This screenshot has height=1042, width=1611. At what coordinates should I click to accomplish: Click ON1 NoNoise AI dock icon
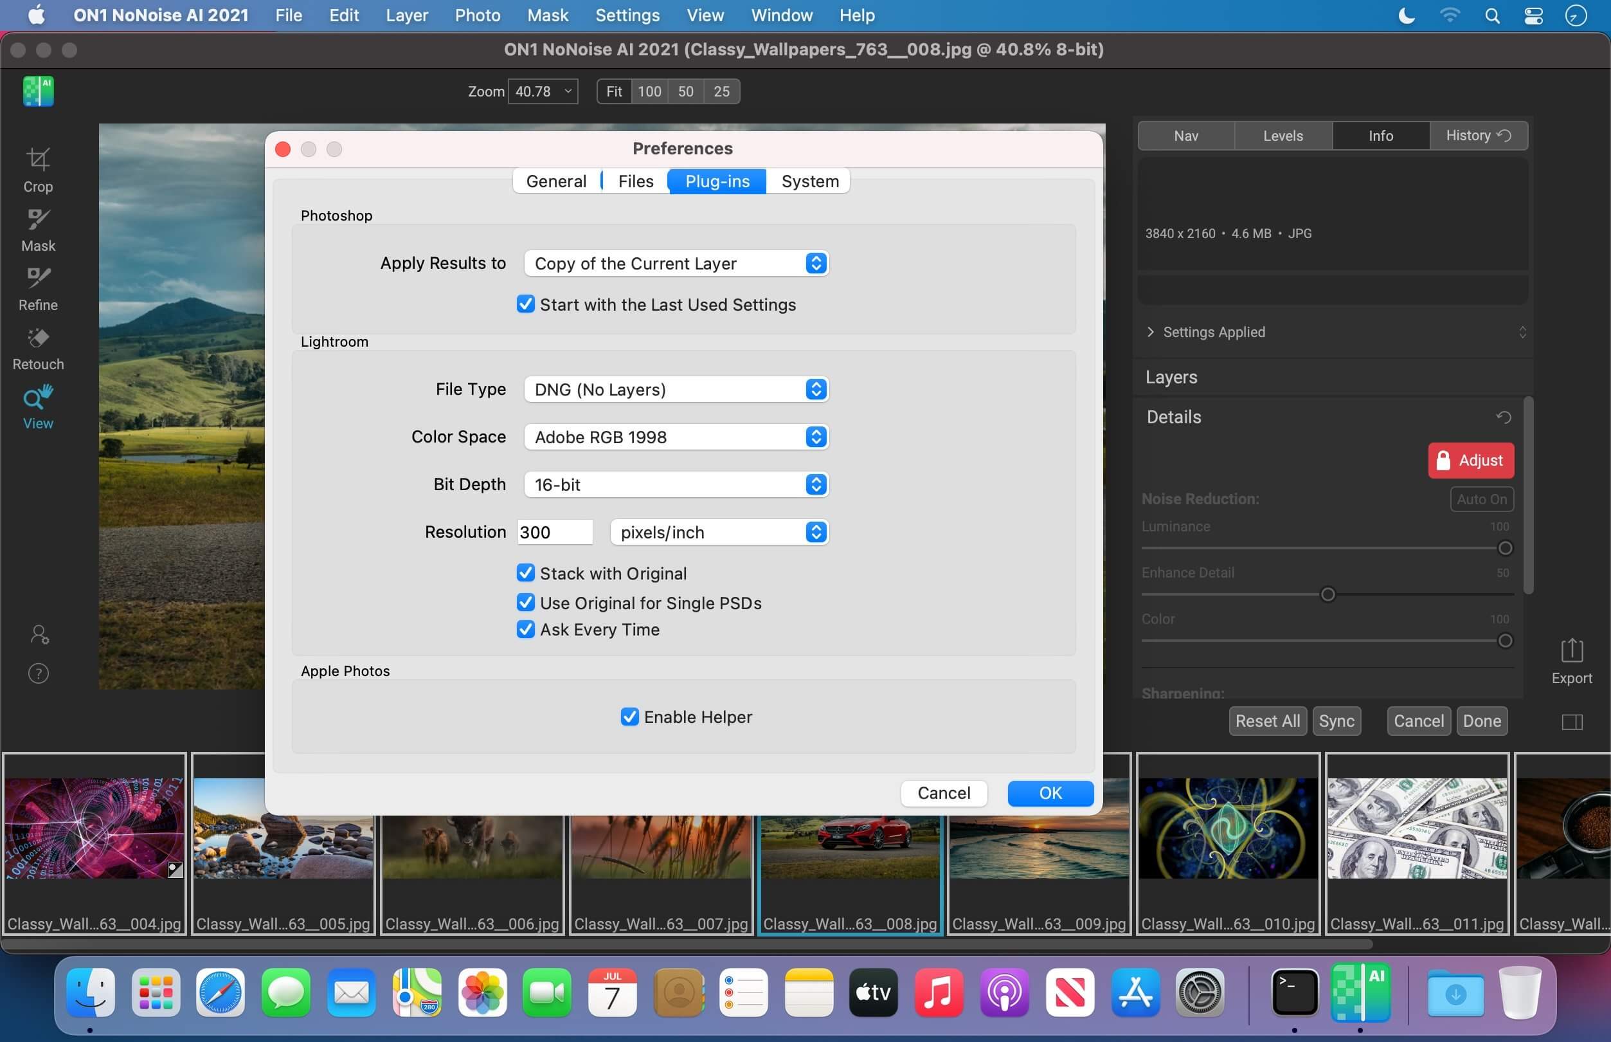pos(1360,992)
